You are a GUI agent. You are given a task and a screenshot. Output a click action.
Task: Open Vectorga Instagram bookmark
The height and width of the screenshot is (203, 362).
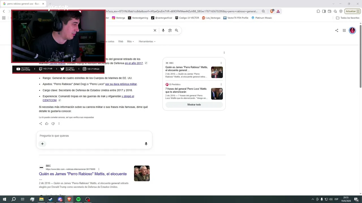coord(118,18)
